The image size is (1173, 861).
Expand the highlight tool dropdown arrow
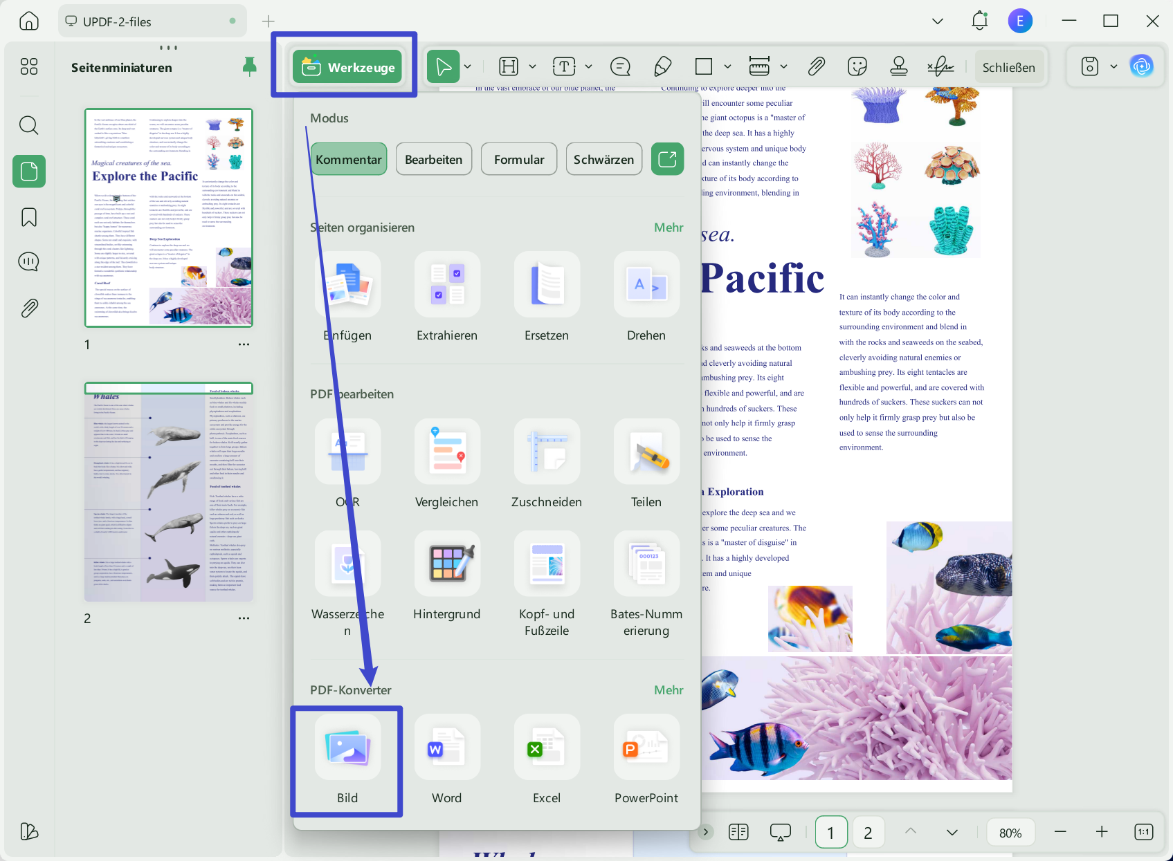pos(532,66)
